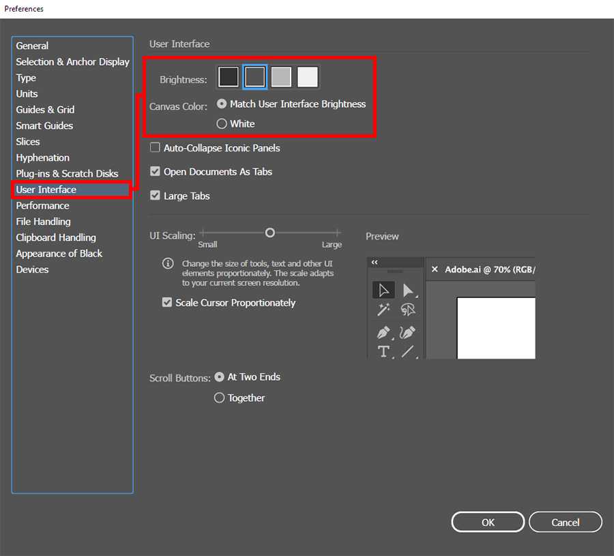This screenshot has height=556, width=614.
Task: Select the Pen tool icon
Action: tap(383, 332)
